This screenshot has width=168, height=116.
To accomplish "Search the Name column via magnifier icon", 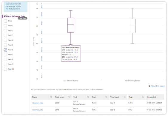I will [x=51, y=97].
